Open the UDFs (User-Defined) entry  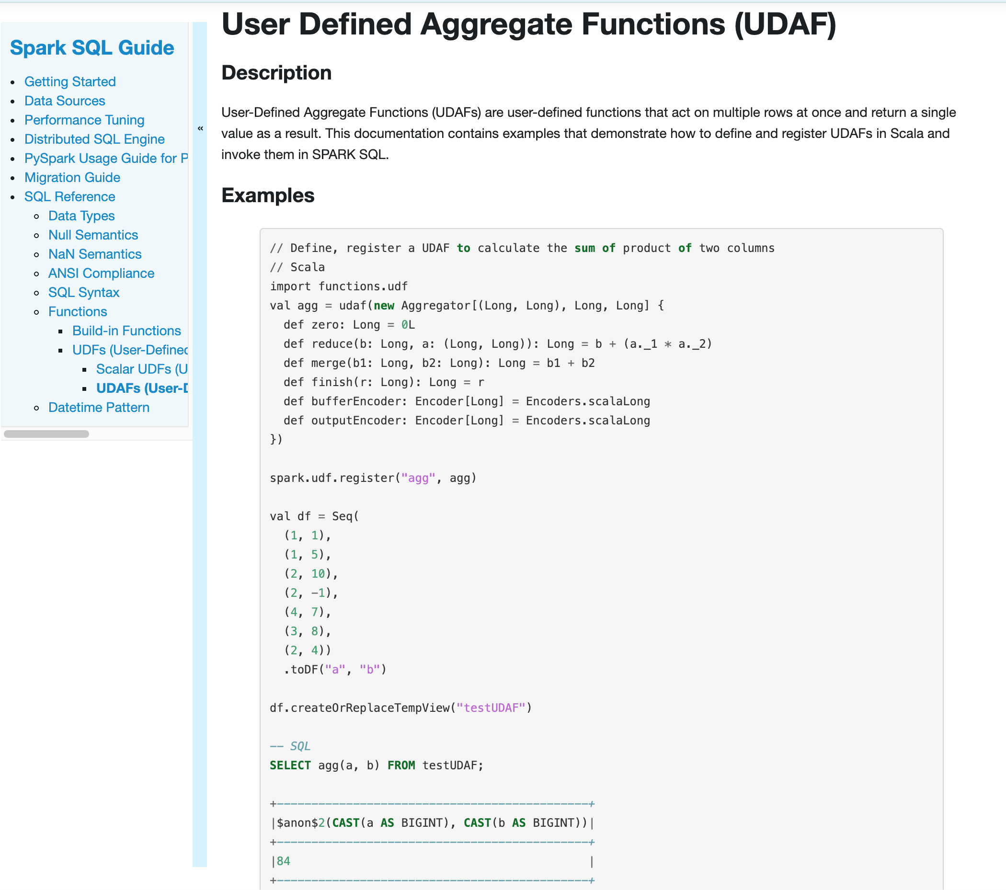130,351
